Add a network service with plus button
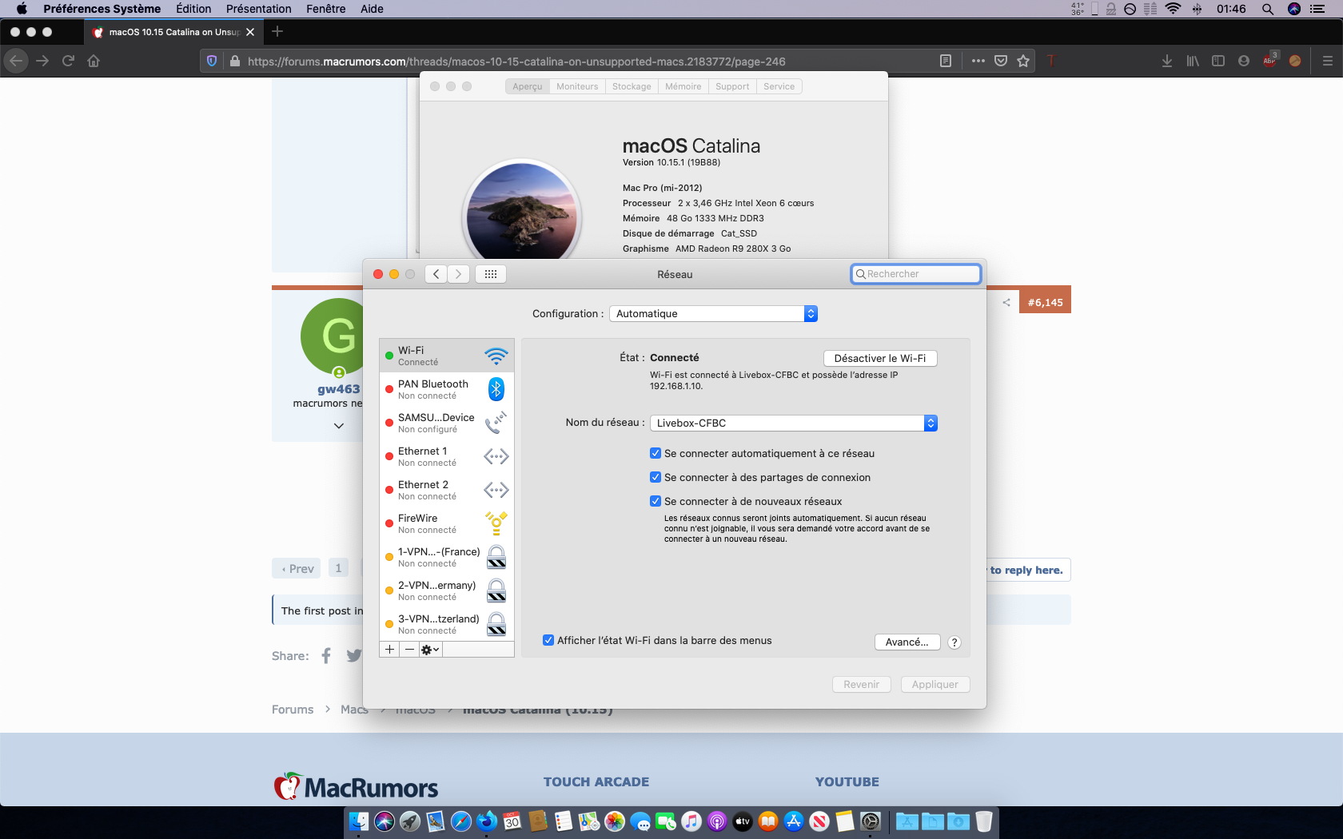The width and height of the screenshot is (1343, 839). click(x=389, y=650)
